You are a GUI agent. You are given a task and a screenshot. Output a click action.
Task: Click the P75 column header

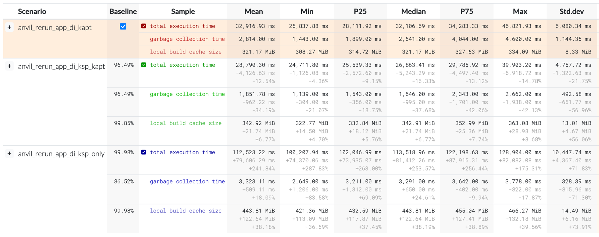[x=467, y=11]
